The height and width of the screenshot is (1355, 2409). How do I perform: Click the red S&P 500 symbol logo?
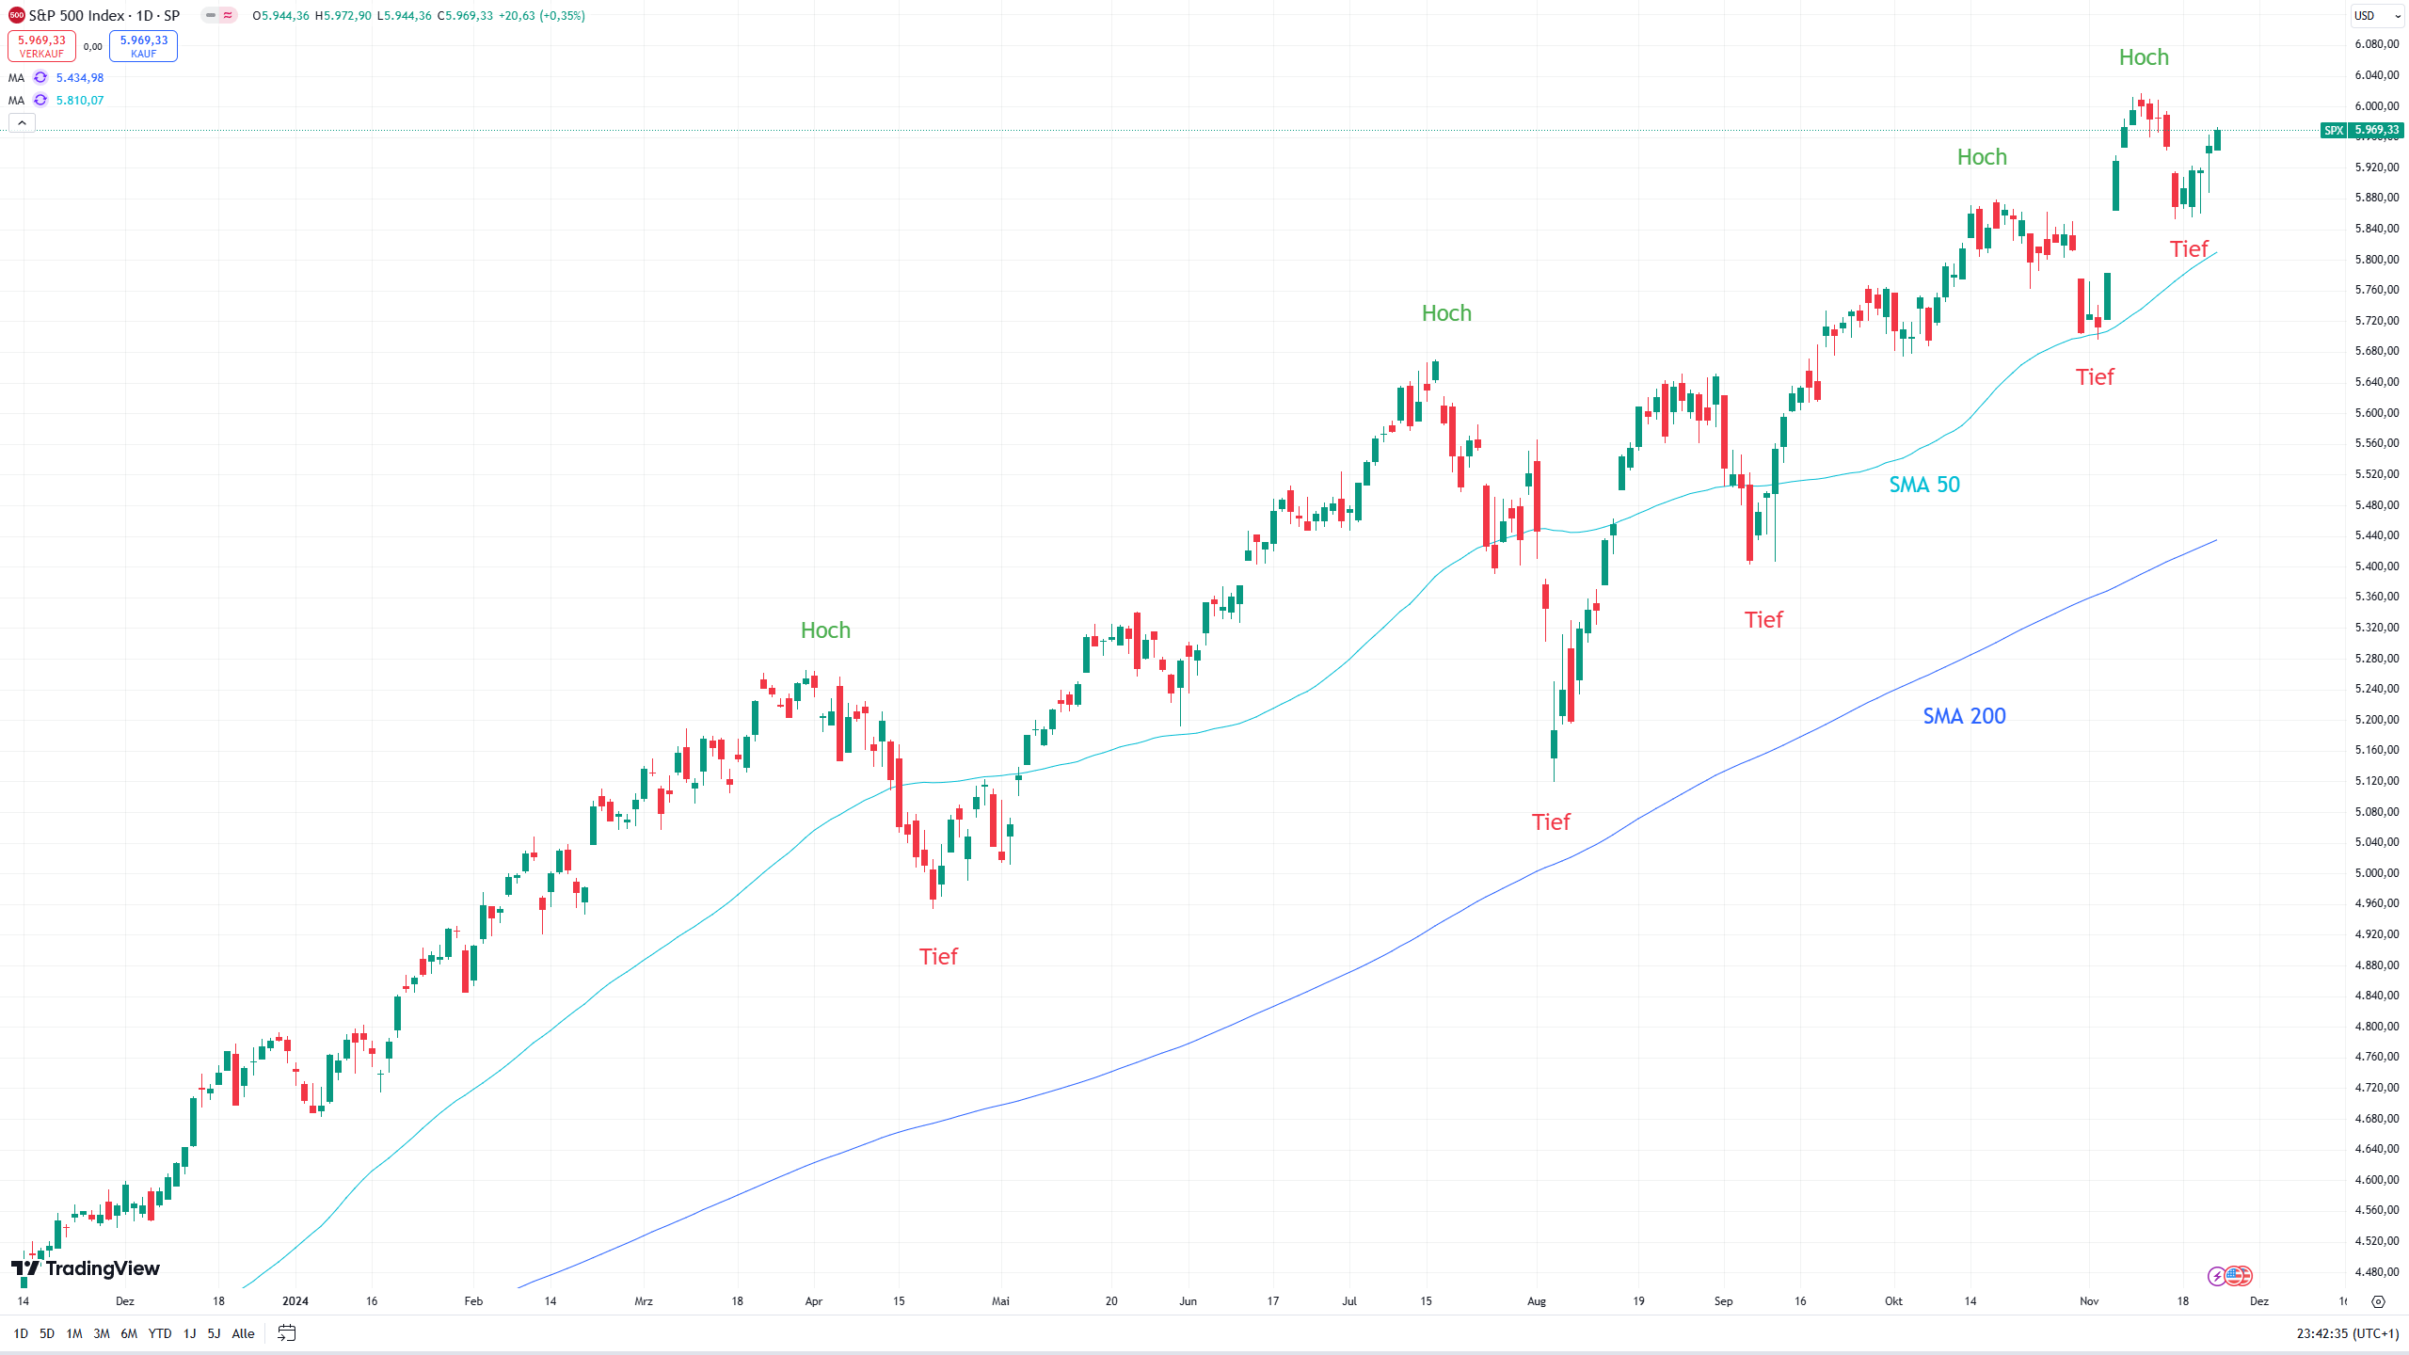tap(16, 15)
